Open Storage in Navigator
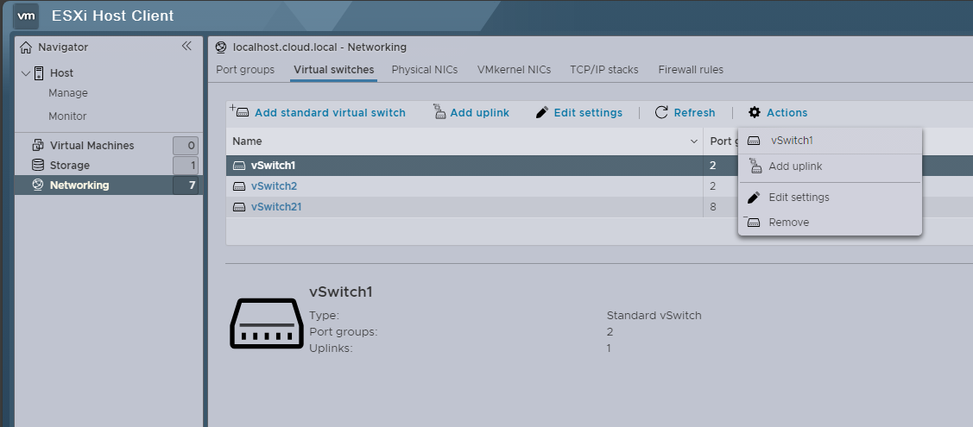This screenshot has height=427, width=973. (x=69, y=166)
